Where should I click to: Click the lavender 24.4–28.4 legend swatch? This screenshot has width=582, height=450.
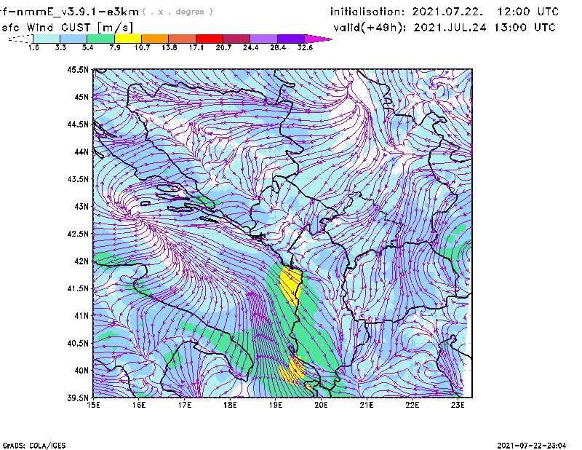point(264,39)
